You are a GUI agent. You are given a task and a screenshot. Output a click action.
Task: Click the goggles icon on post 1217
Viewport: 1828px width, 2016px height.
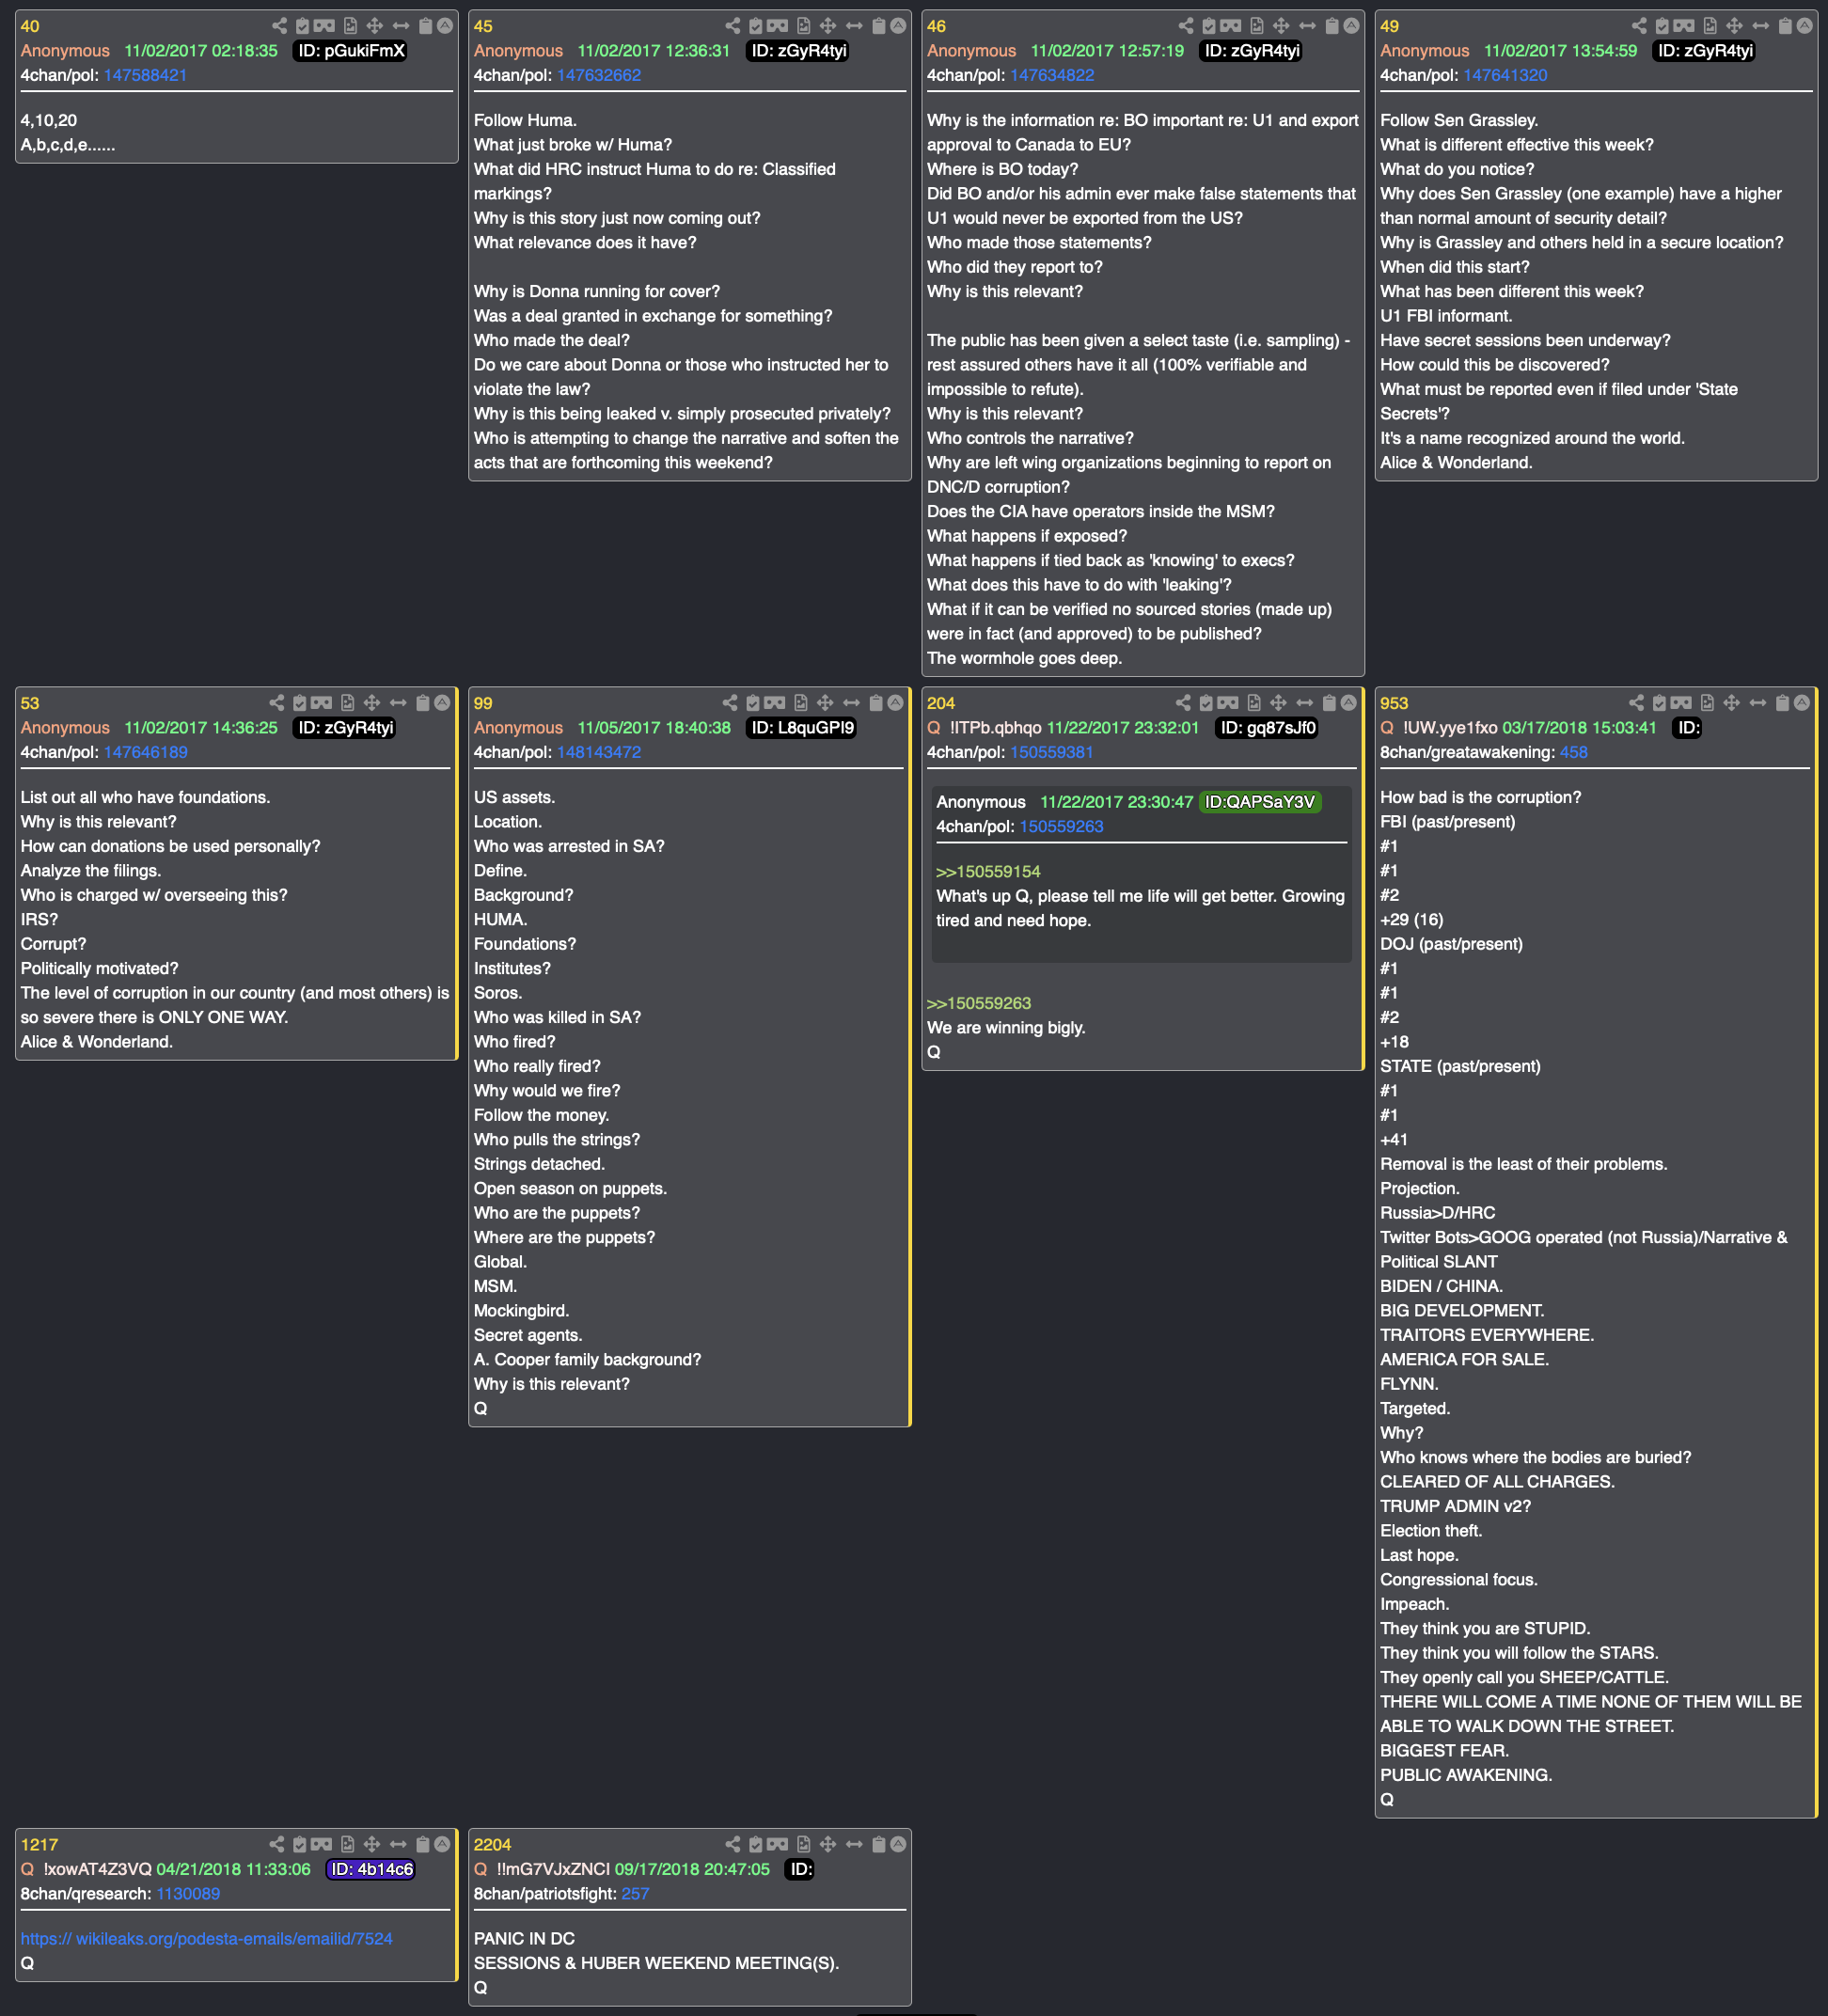(x=321, y=1844)
